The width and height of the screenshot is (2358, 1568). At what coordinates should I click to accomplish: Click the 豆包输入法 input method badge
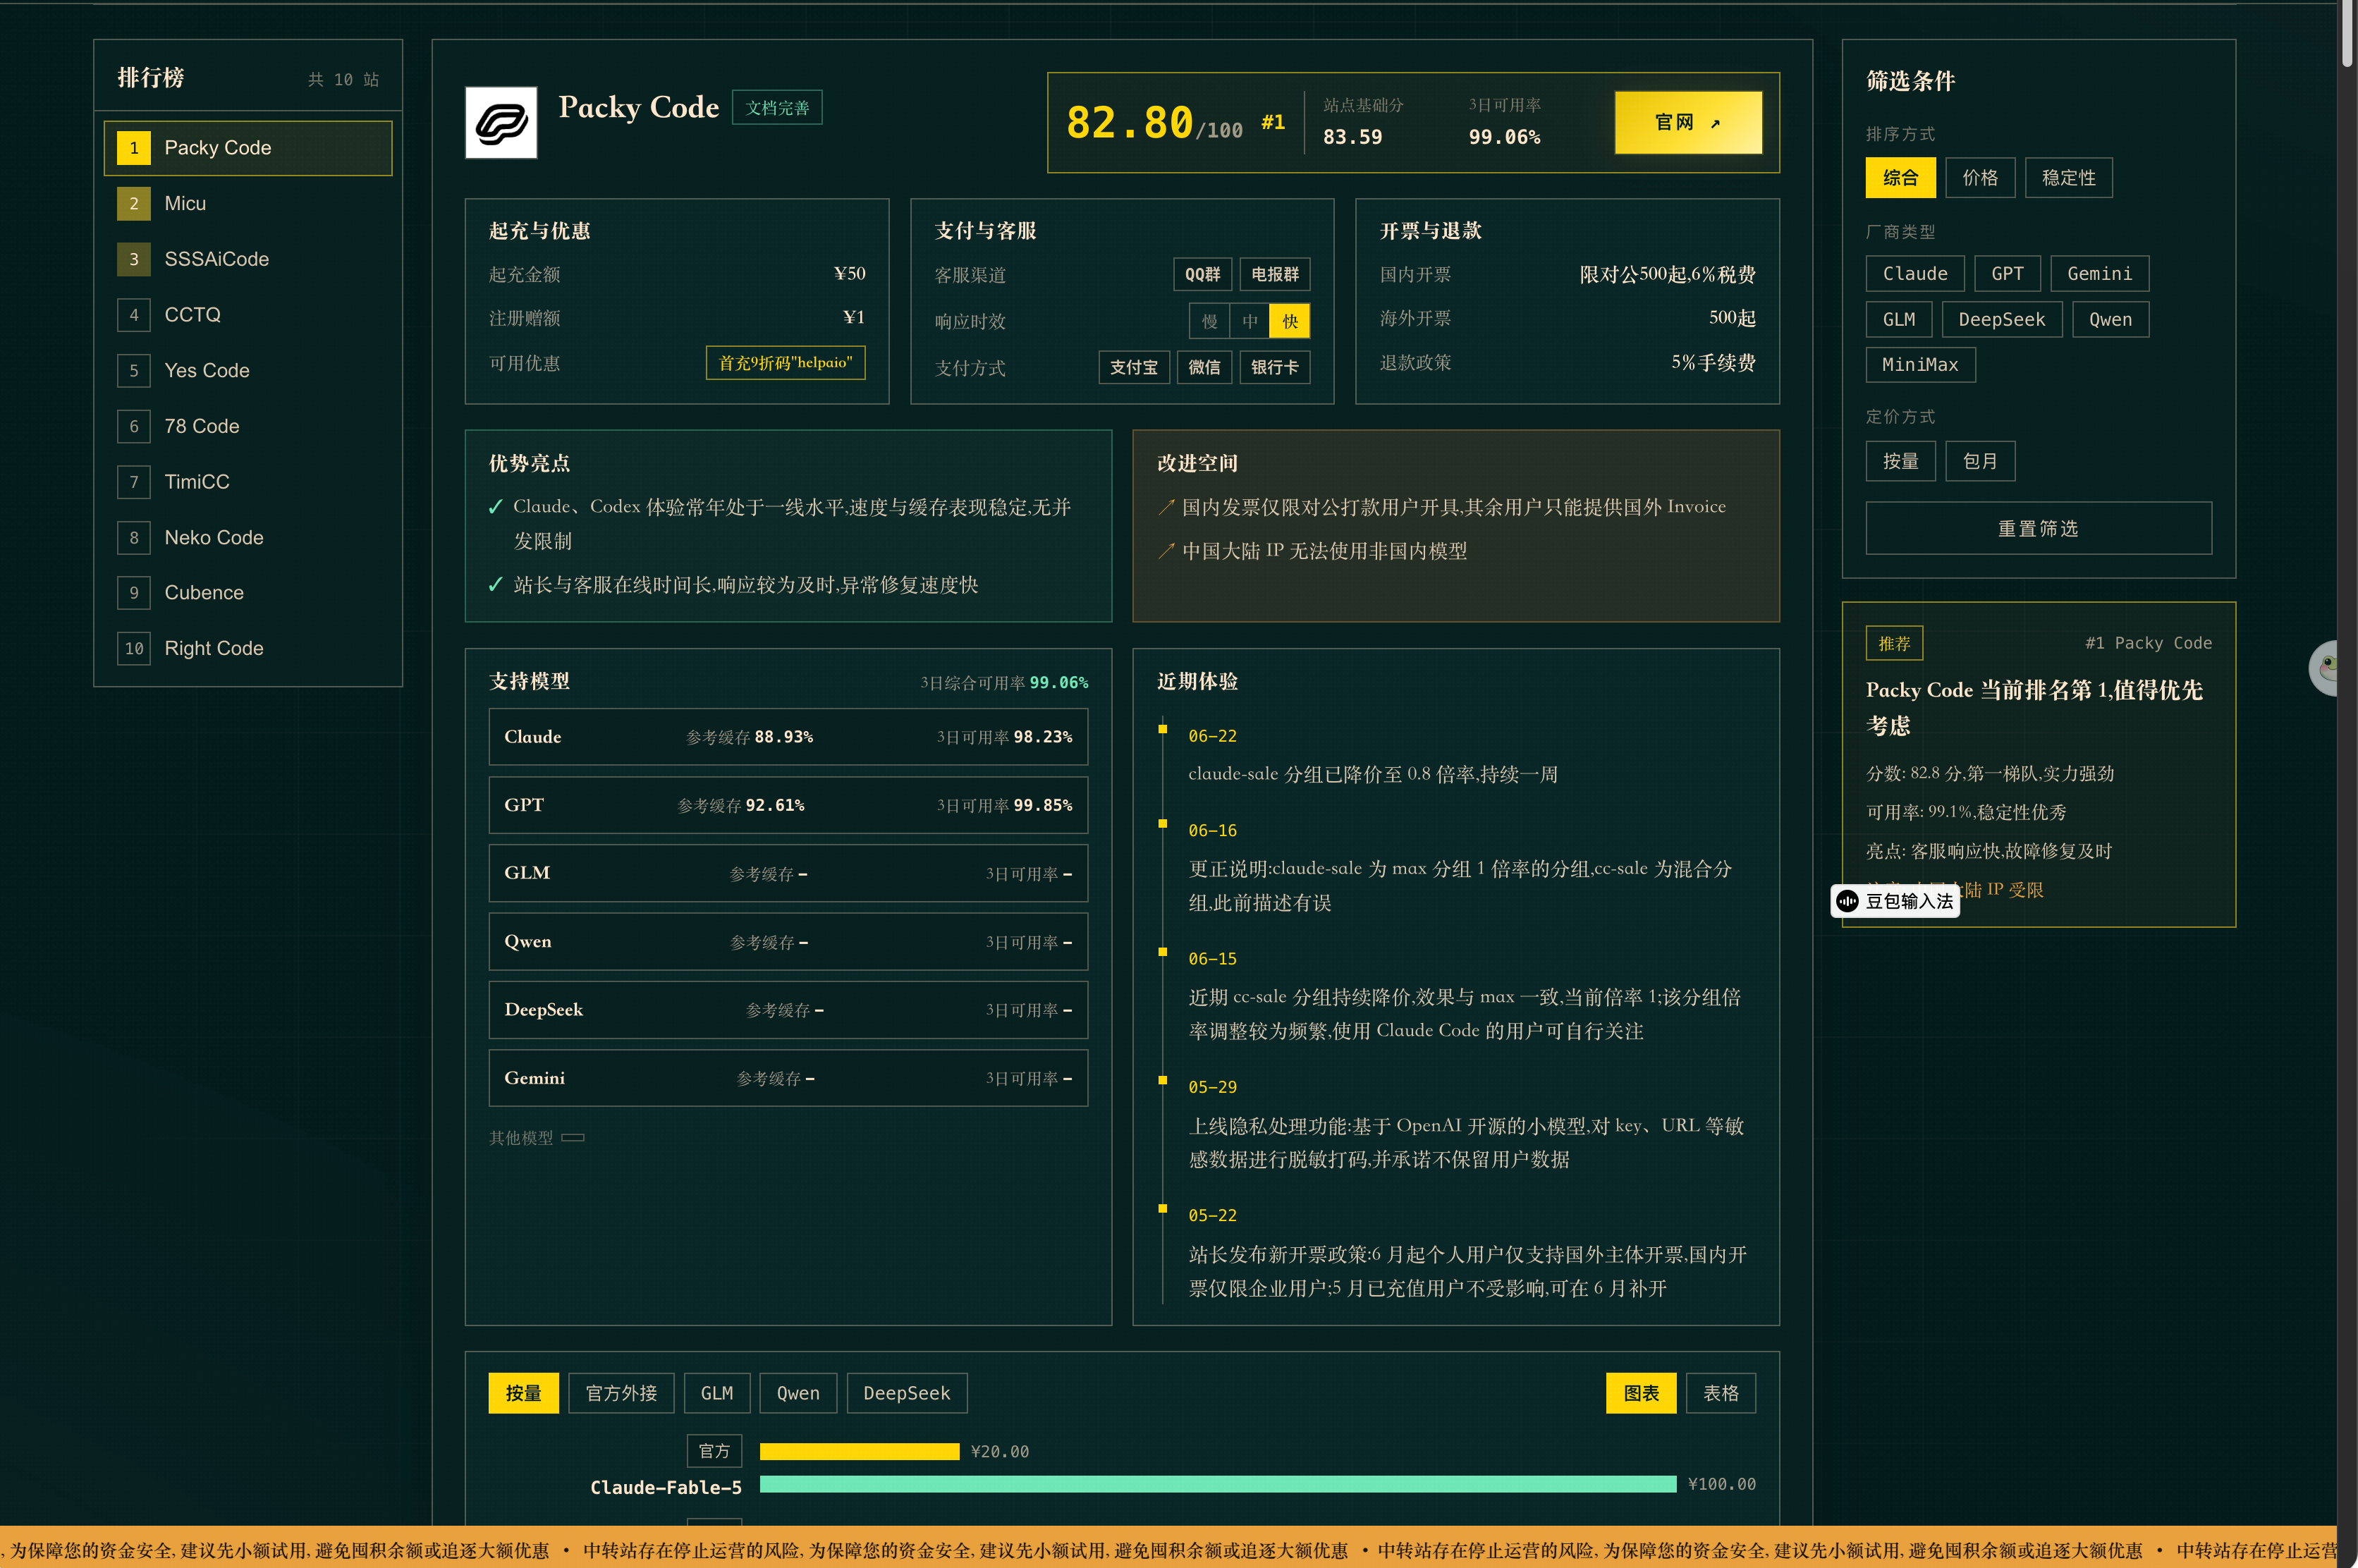click(1895, 901)
